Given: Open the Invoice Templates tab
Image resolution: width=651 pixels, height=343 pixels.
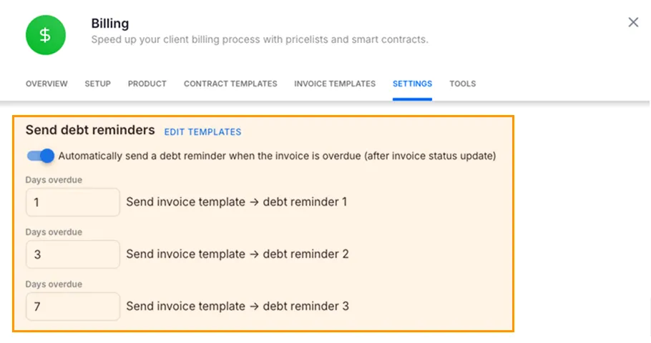Looking at the screenshot, I should [335, 84].
